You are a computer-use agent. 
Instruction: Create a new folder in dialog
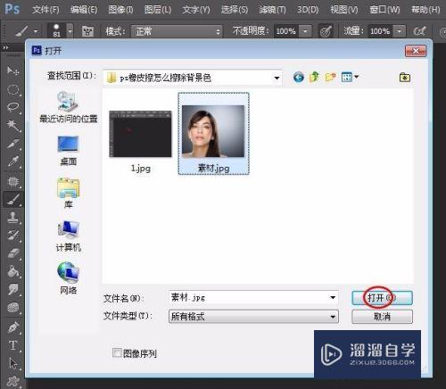330,78
